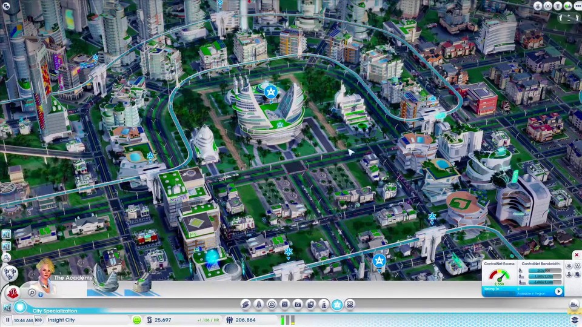Viewport: 582px width, 327px height.
Task: Click City Specialization menu label
Action: point(55,311)
